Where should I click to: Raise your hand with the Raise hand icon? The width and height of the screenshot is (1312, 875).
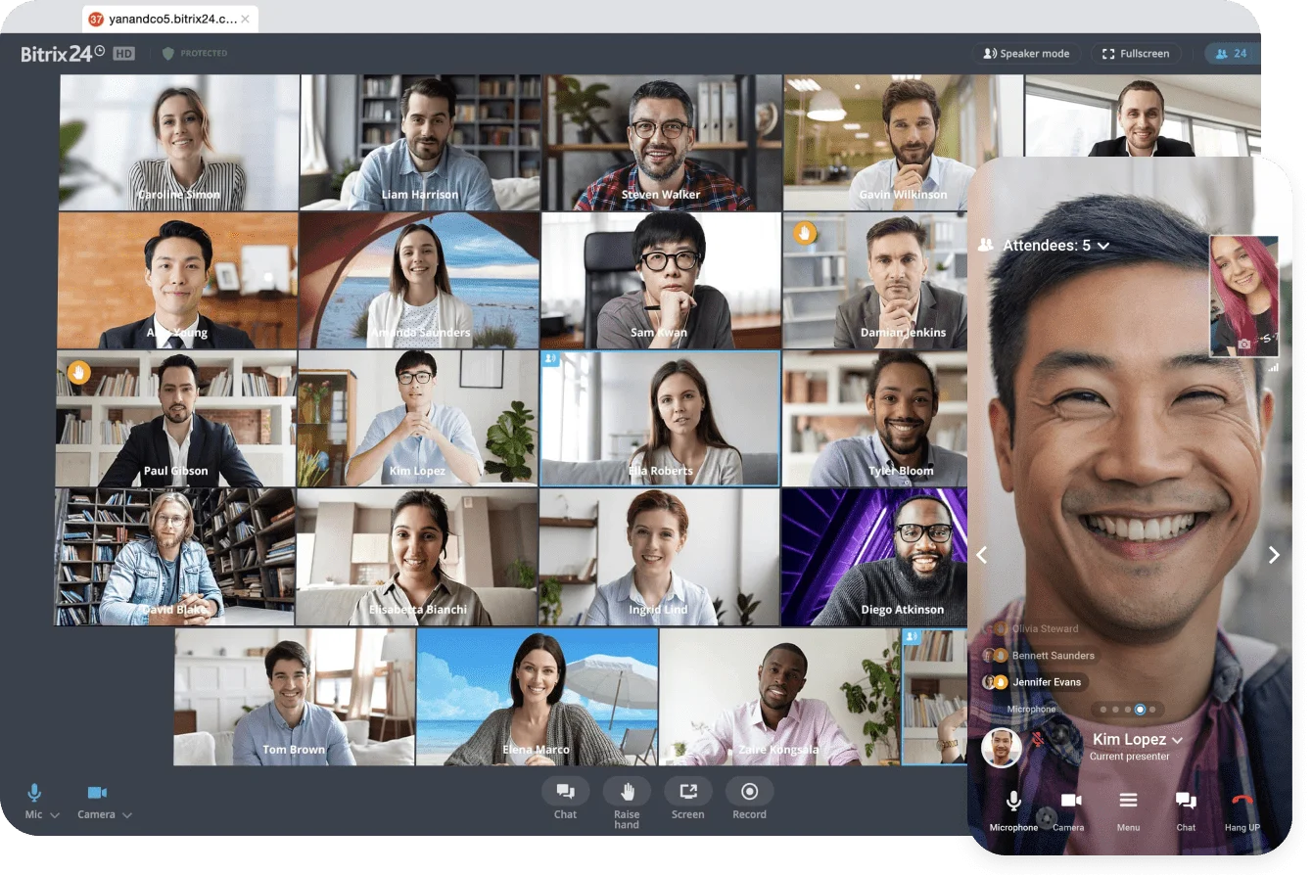[627, 793]
